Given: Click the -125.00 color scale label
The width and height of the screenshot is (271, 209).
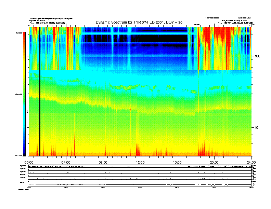Looking at the screenshot, I should pyautogui.click(x=19, y=32).
